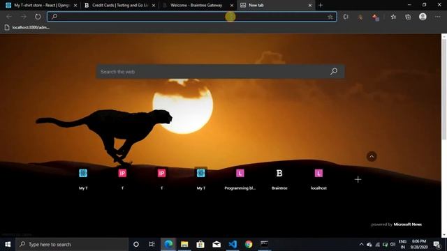447x251 pixels.
Task: Focus the address bar
Action: [x=191, y=17]
